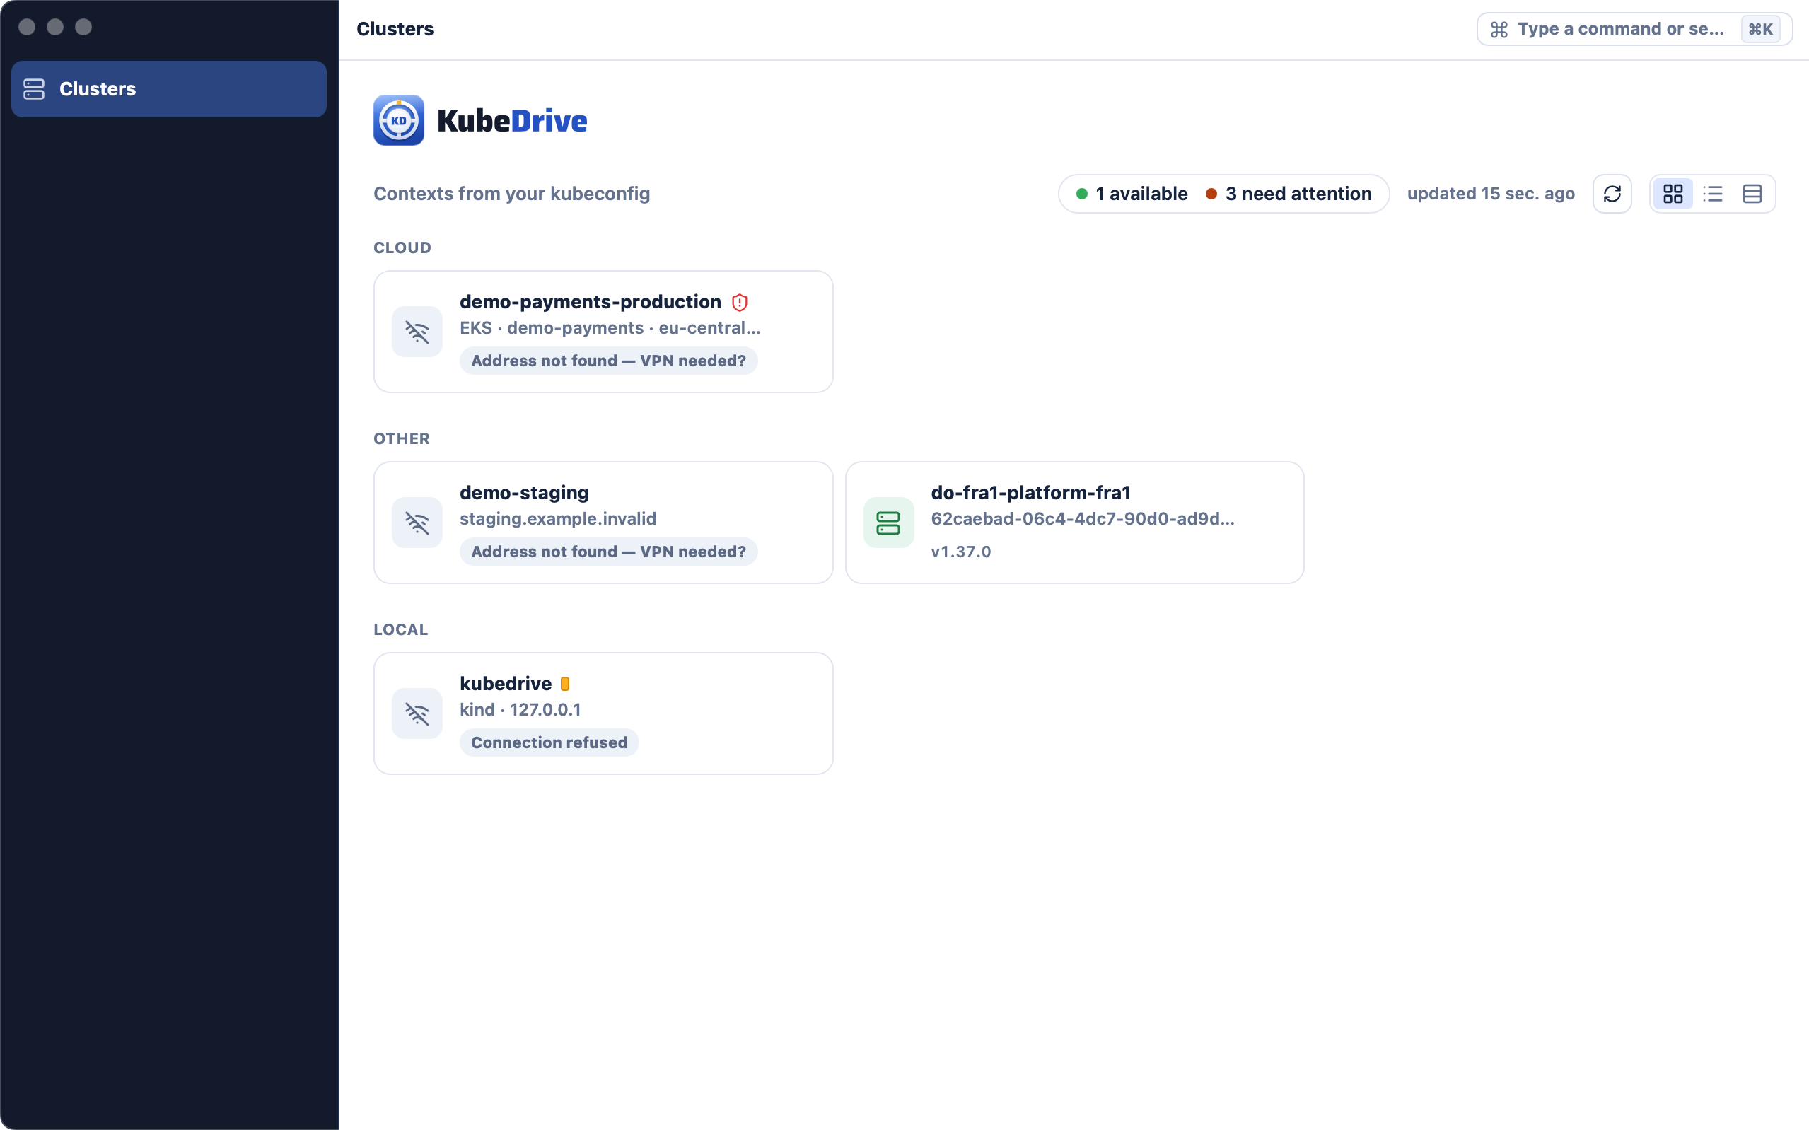Image resolution: width=1809 pixels, height=1130 pixels.
Task: Click staging.example.invalid address text
Action: click(x=558, y=518)
